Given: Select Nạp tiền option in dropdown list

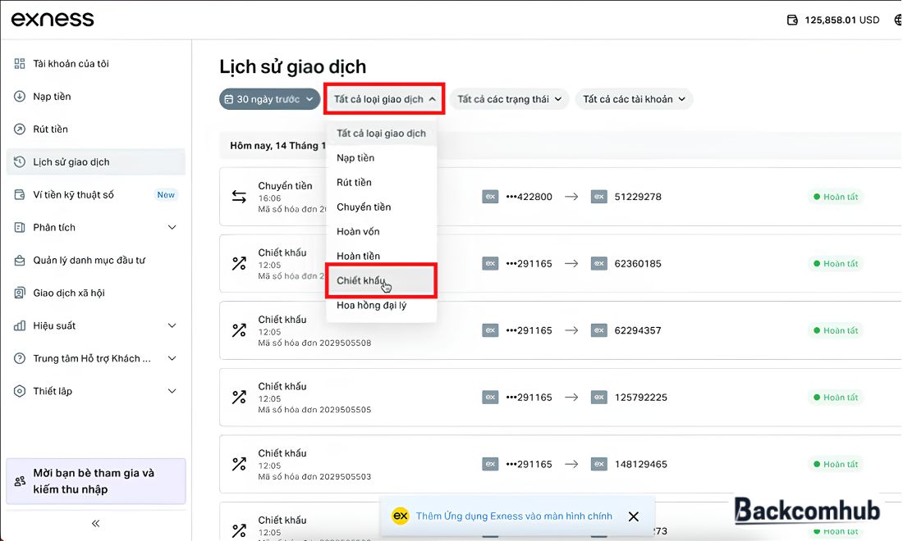Looking at the screenshot, I should point(381,158).
